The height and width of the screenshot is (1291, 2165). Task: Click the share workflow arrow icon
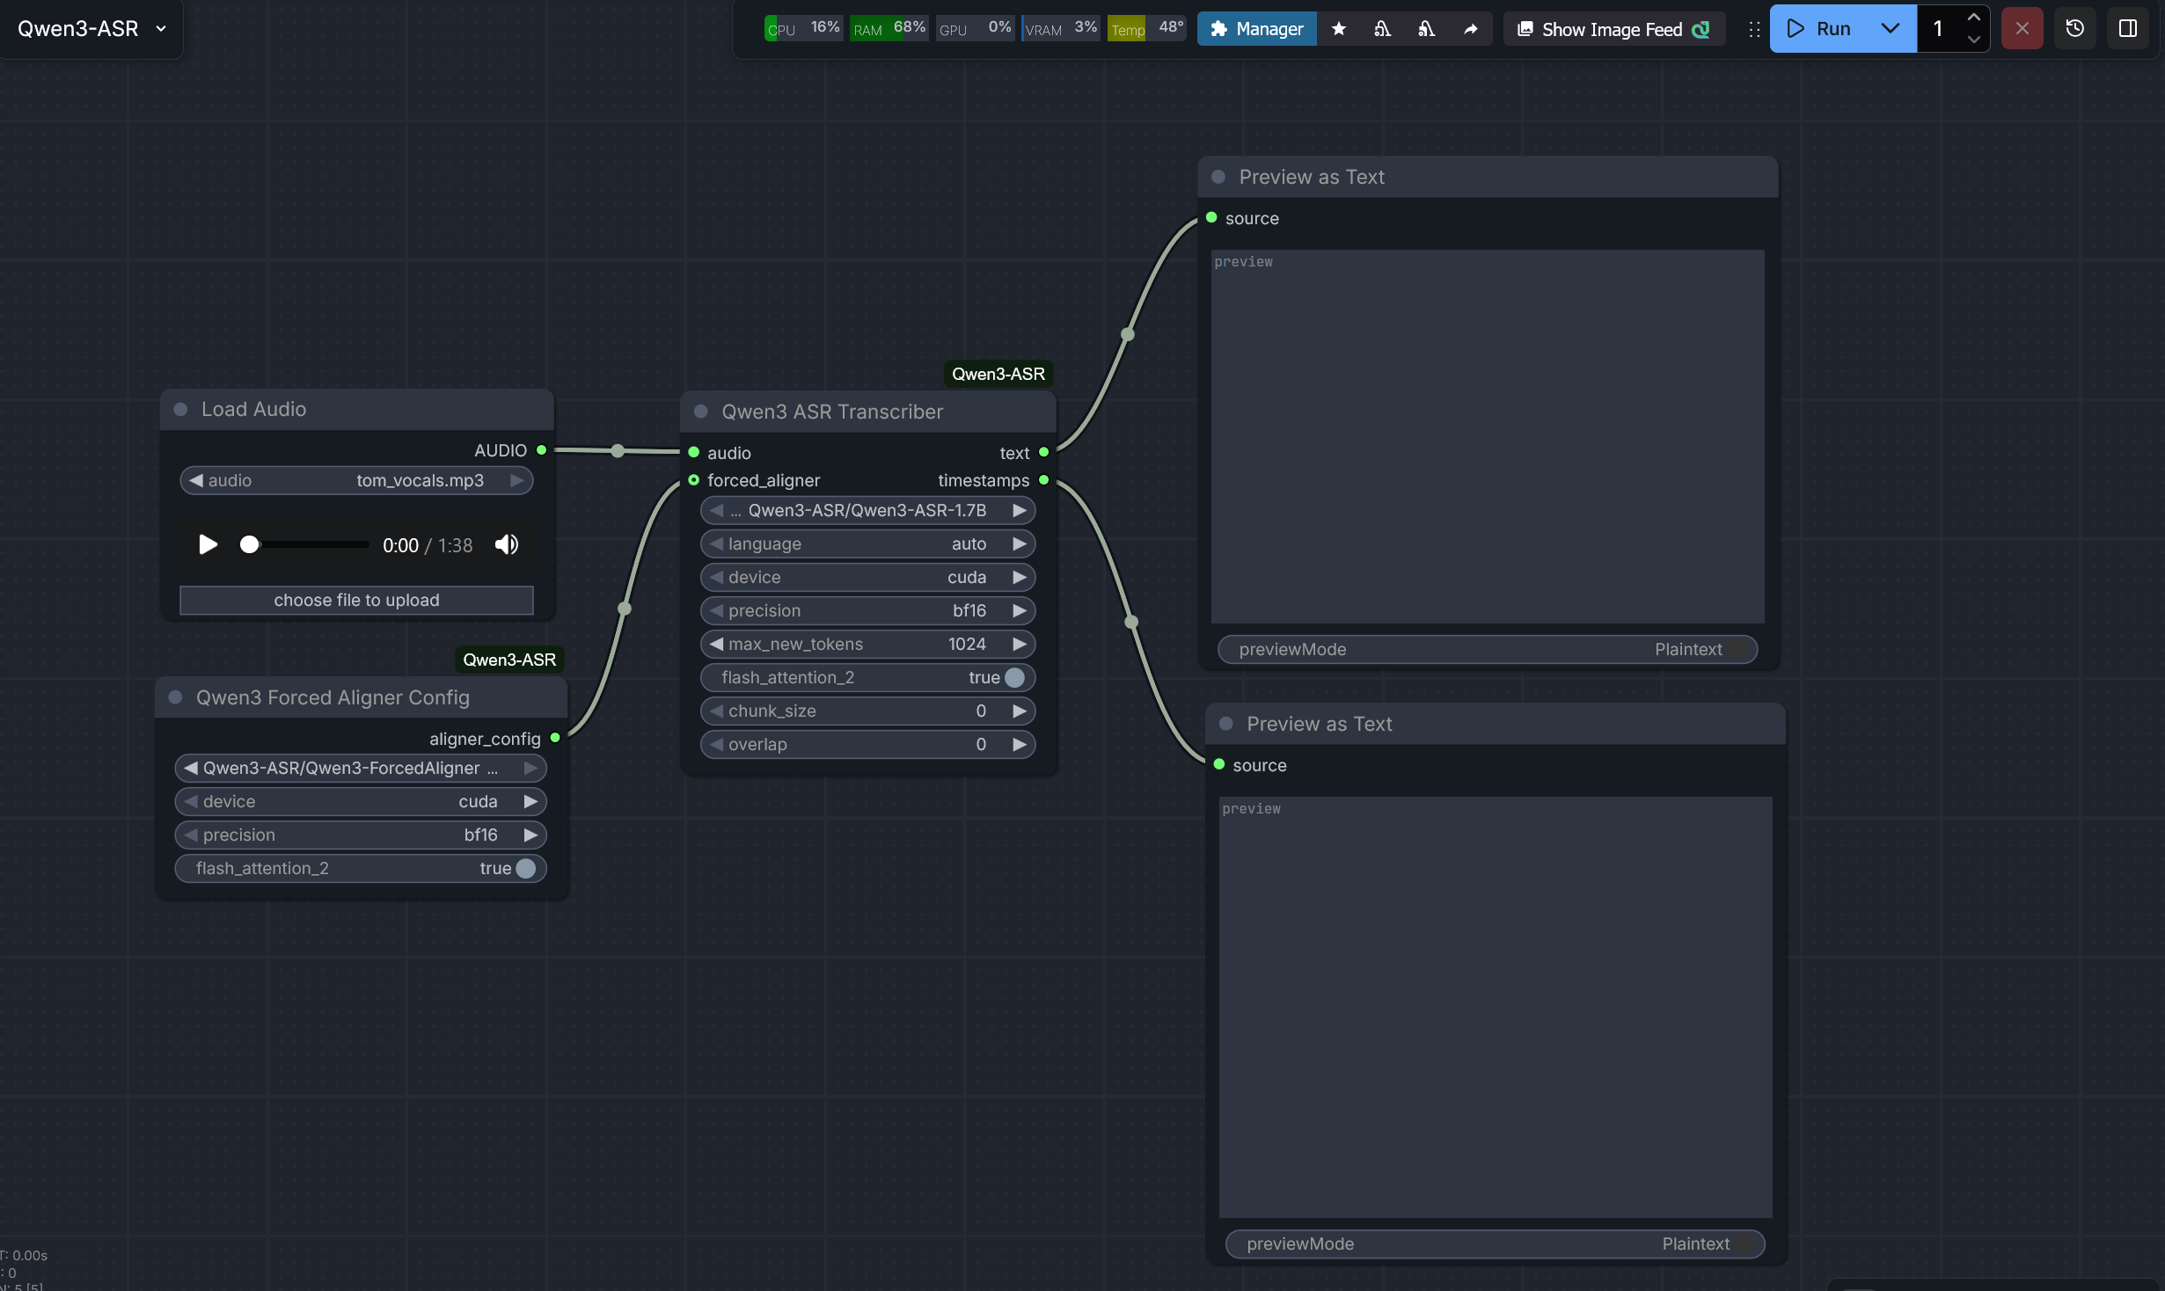[1470, 28]
